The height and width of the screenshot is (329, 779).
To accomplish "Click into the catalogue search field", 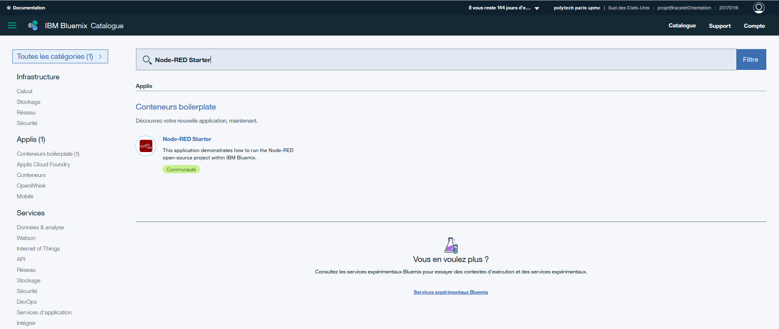I will 442,60.
